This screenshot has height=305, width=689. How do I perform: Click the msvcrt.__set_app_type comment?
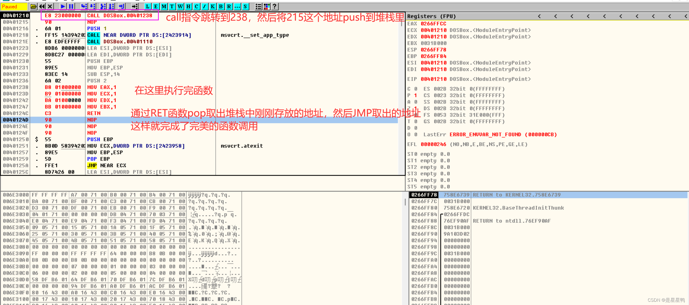click(255, 35)
